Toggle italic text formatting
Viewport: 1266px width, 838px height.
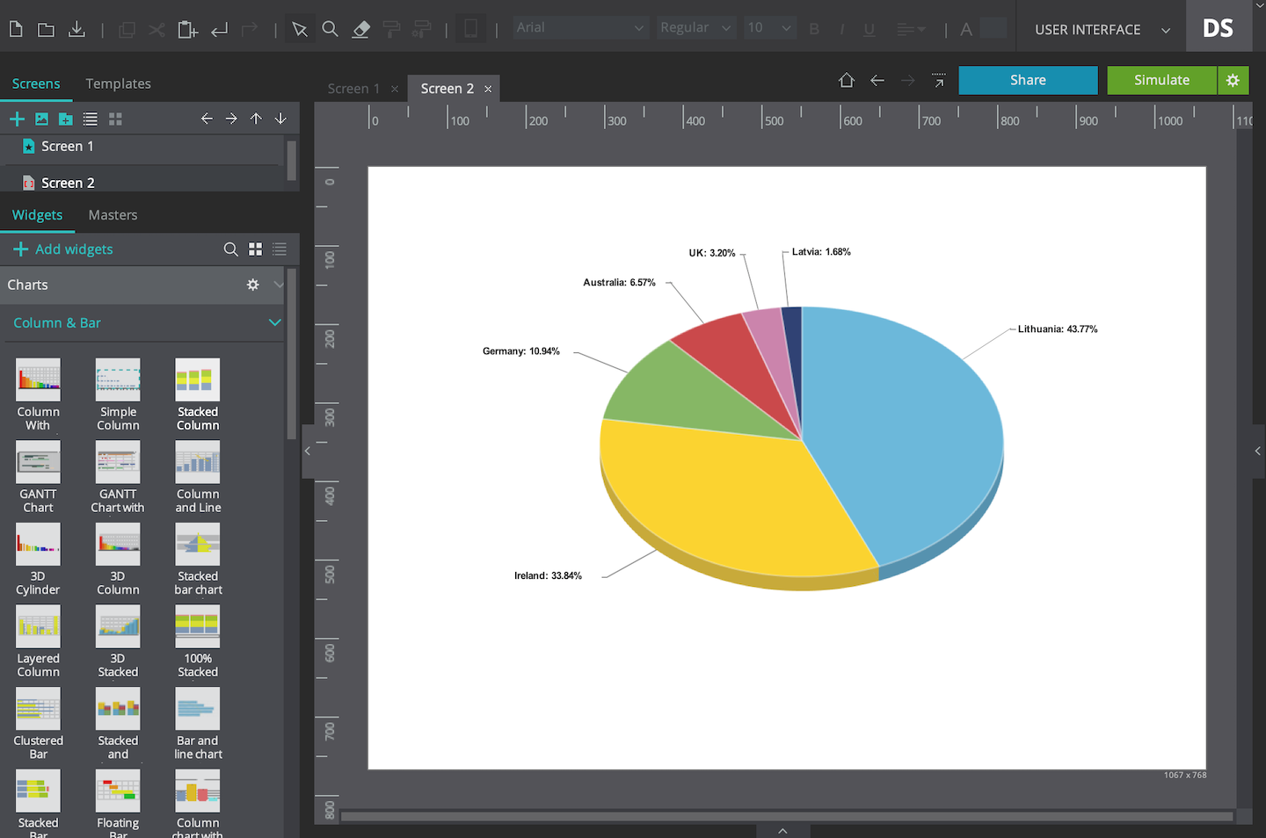coord(841,29)
